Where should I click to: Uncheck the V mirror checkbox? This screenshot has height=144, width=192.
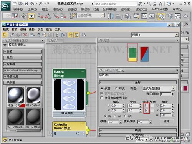[147, 111]
